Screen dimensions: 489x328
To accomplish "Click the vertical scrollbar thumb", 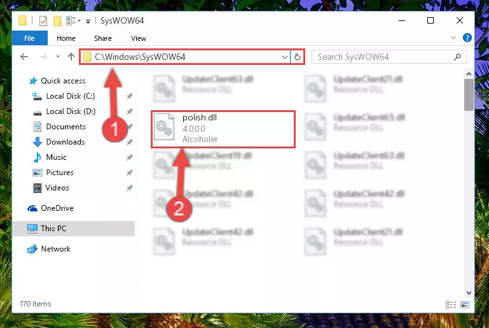I will point(469,95).
